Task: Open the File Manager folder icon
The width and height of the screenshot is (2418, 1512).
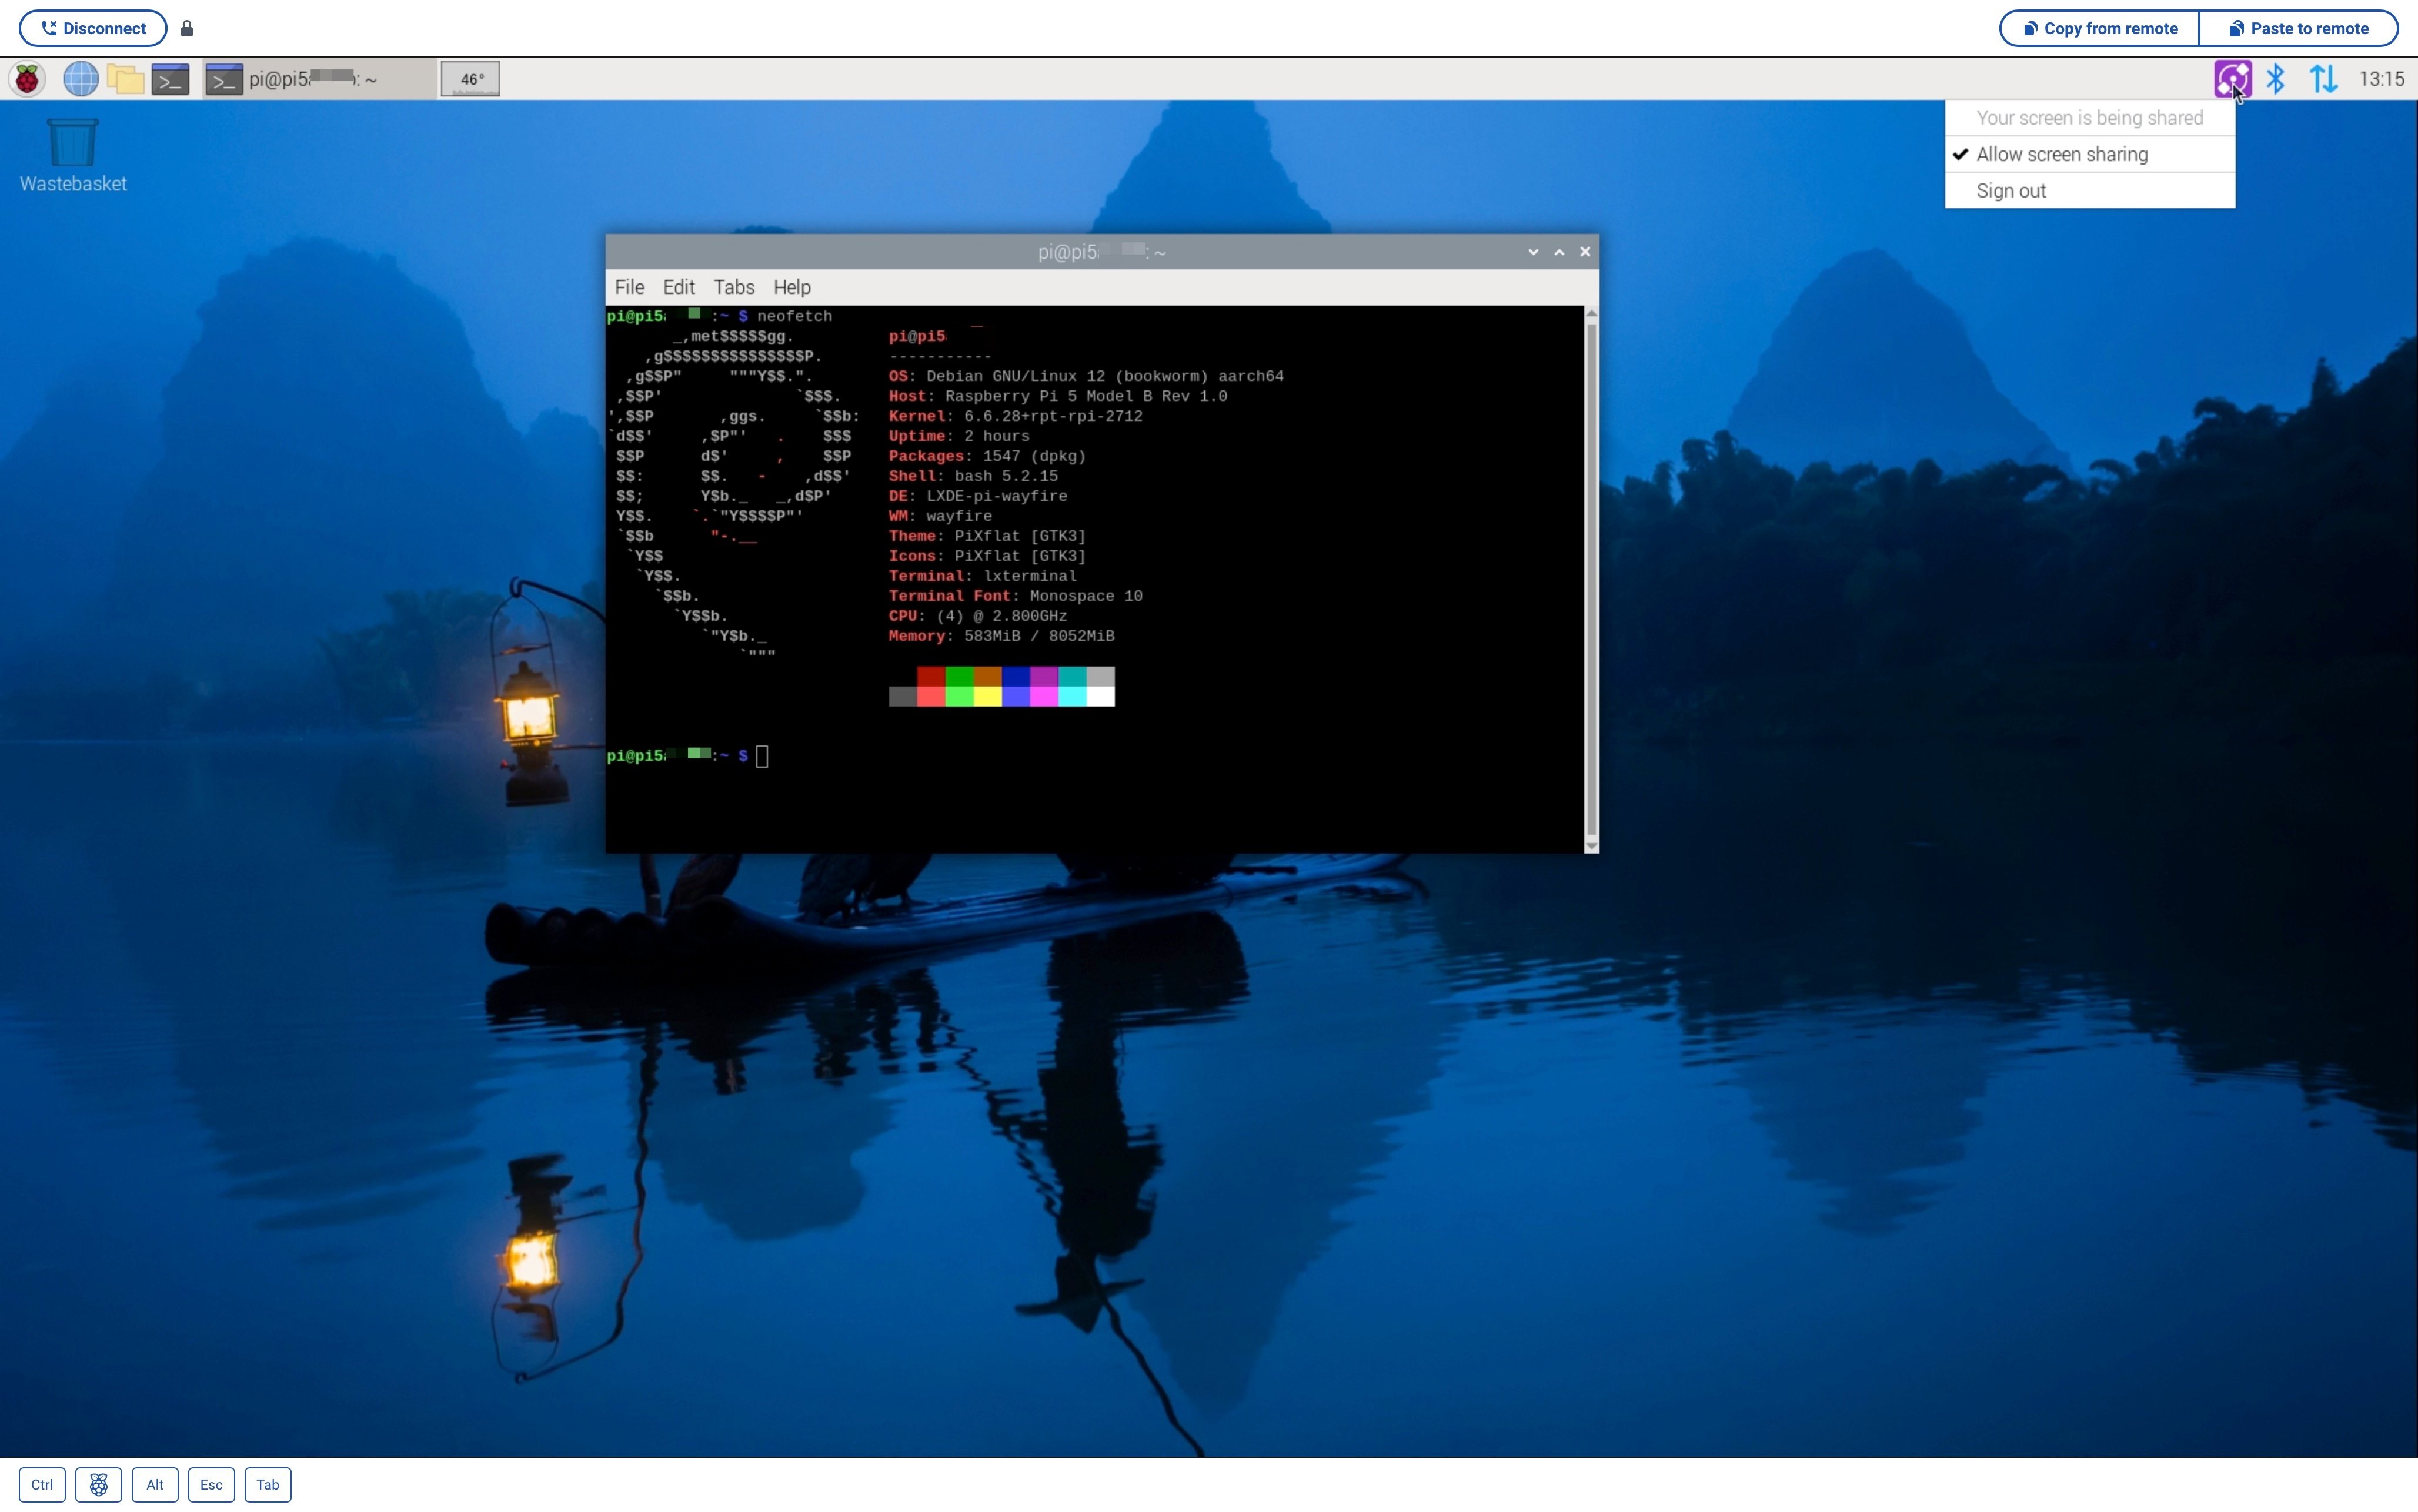Action: pyautogui.click(x=126, y=79)
